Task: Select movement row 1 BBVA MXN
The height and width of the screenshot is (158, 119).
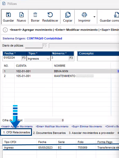Action: [61, 71]
